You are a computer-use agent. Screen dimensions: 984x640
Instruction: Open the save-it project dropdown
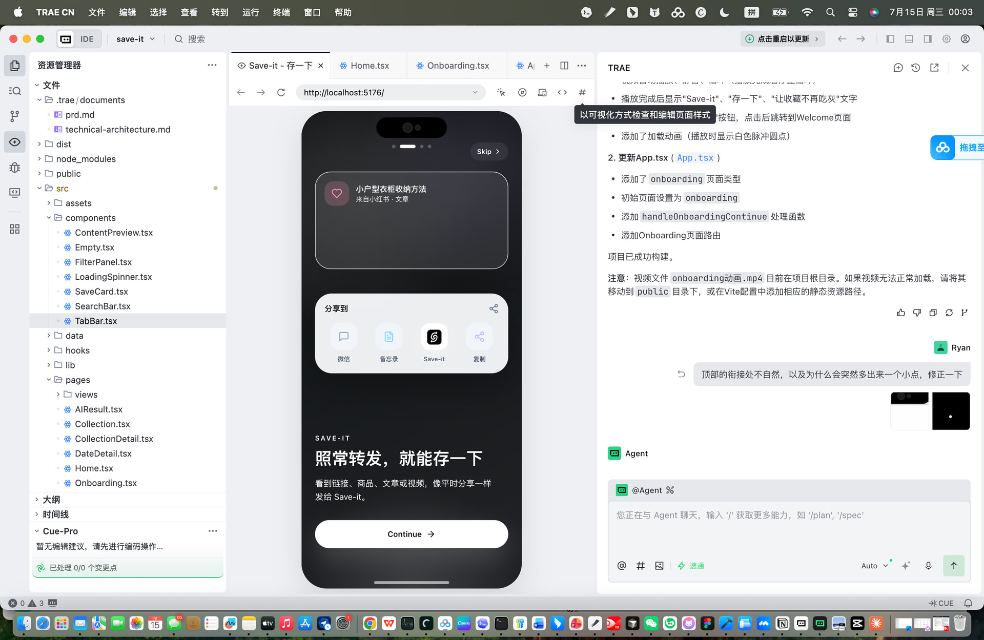[135, 39]
